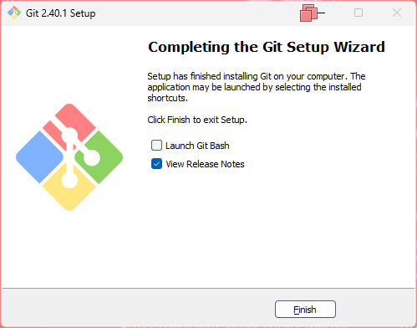Screen dimensions: 417x328
Task: Close the Git Setup window
Action: tap(397, 13)
